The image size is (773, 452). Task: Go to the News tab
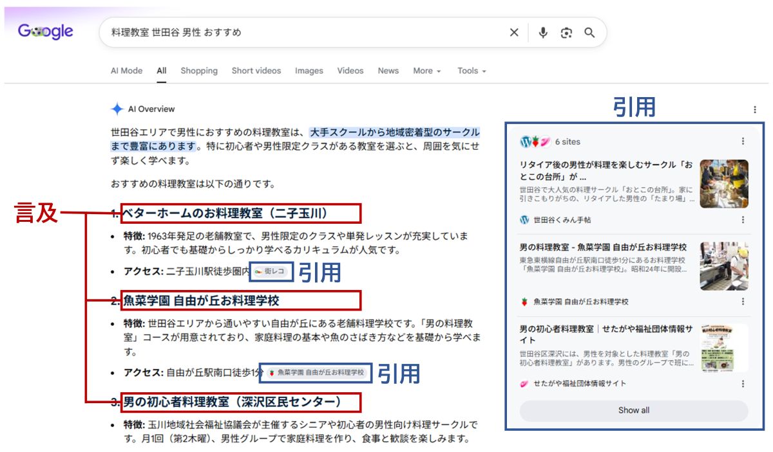coord(388,71)
